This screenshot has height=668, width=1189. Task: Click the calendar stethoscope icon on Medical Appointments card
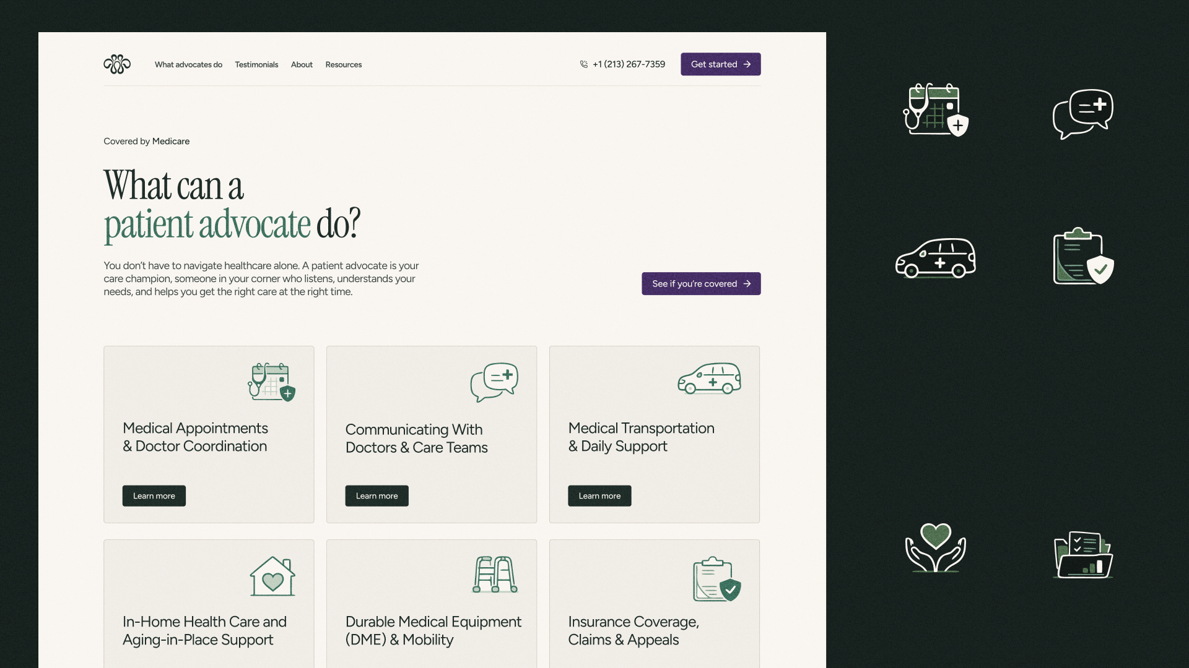[x=272, y=382]
